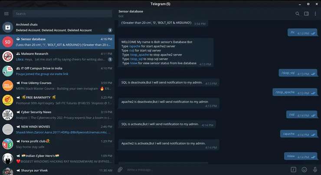The height and width of the screenshot is (175, 321).
Task: Click the chat list Search field
Action: (x=62, y=14)
